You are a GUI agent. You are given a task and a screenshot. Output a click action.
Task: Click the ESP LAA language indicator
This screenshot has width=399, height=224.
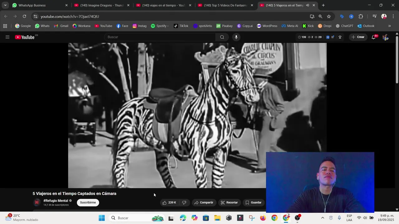[x=349, y=218]
